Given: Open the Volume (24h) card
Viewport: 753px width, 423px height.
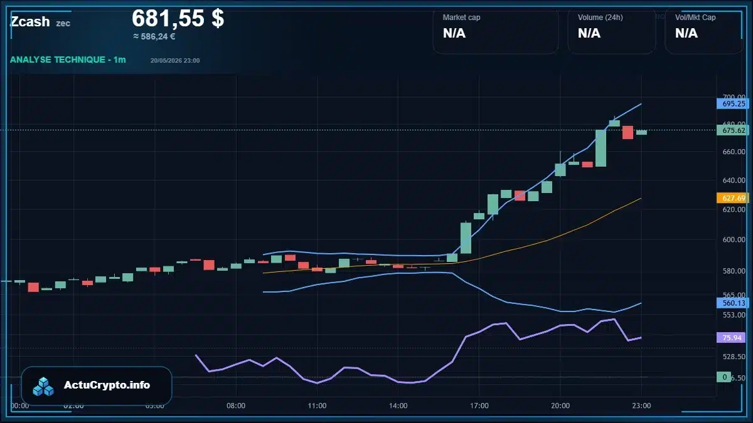Looking at the screenshot, I should tap(612, 31).
